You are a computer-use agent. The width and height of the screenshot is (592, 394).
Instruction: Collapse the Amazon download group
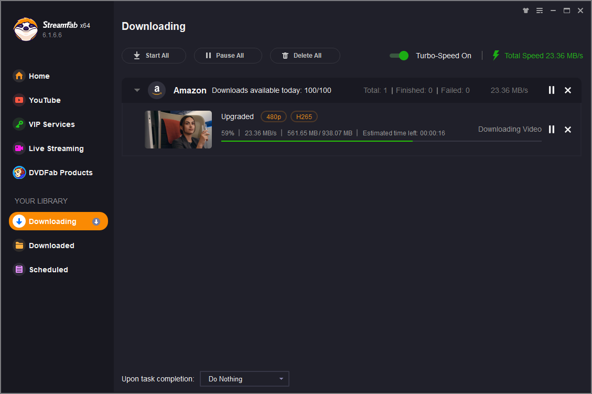(x=137, y=90)
